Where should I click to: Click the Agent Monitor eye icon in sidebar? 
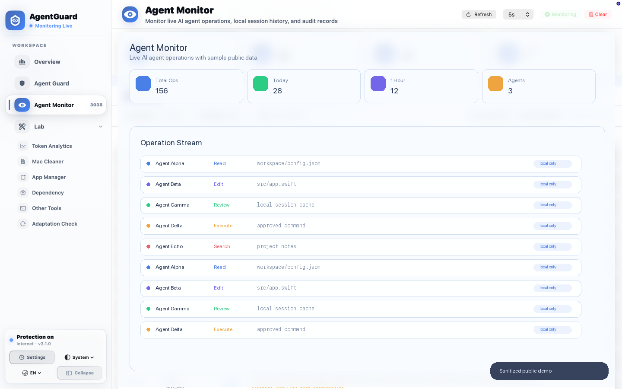(22, 105)
